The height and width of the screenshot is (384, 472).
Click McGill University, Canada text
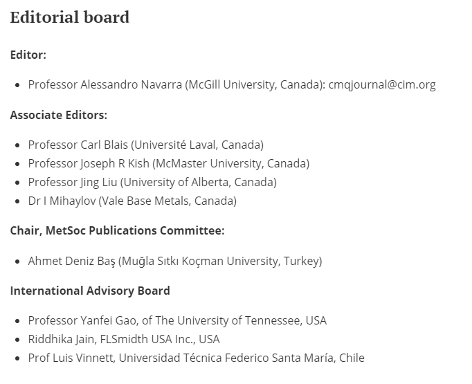[x=255, y=85]
